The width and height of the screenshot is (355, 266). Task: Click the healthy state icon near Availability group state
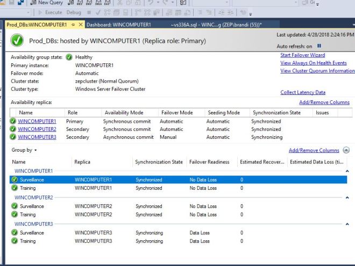(x=69, y=57)
